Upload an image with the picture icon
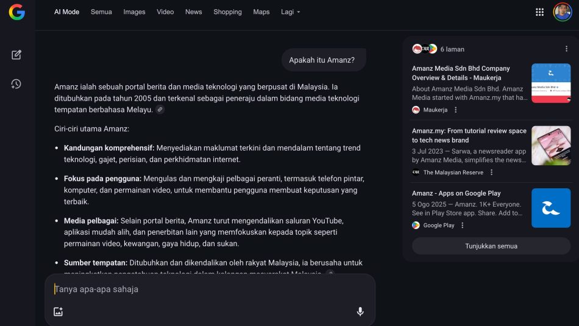The image size is (579, 326). (x=59, y=311)
